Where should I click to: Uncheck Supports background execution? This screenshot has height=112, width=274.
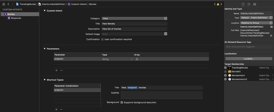click(x=122, y=102)
